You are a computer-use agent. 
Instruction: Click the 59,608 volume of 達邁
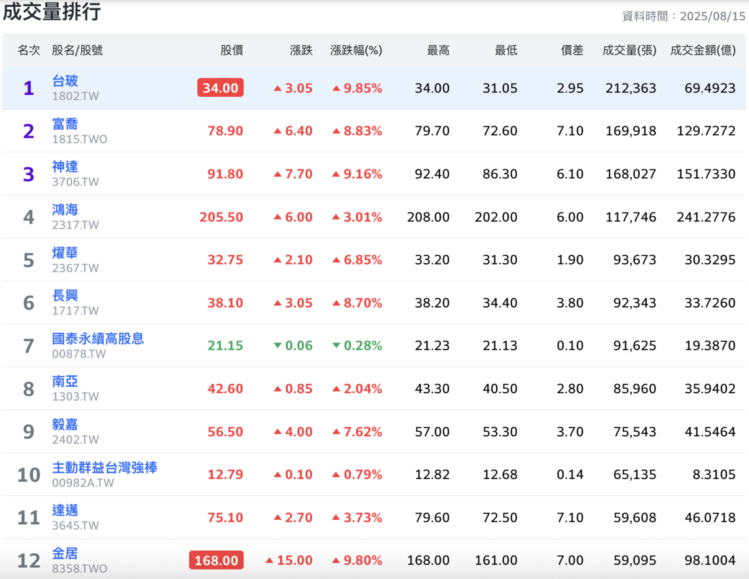[x=634, y=518]
